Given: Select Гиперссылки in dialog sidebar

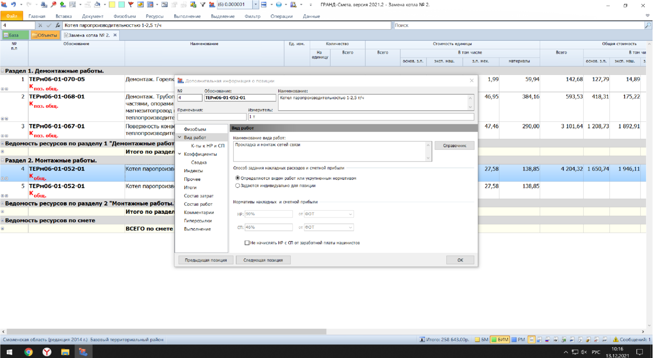Looking at the screenshot, I should 198,221.
